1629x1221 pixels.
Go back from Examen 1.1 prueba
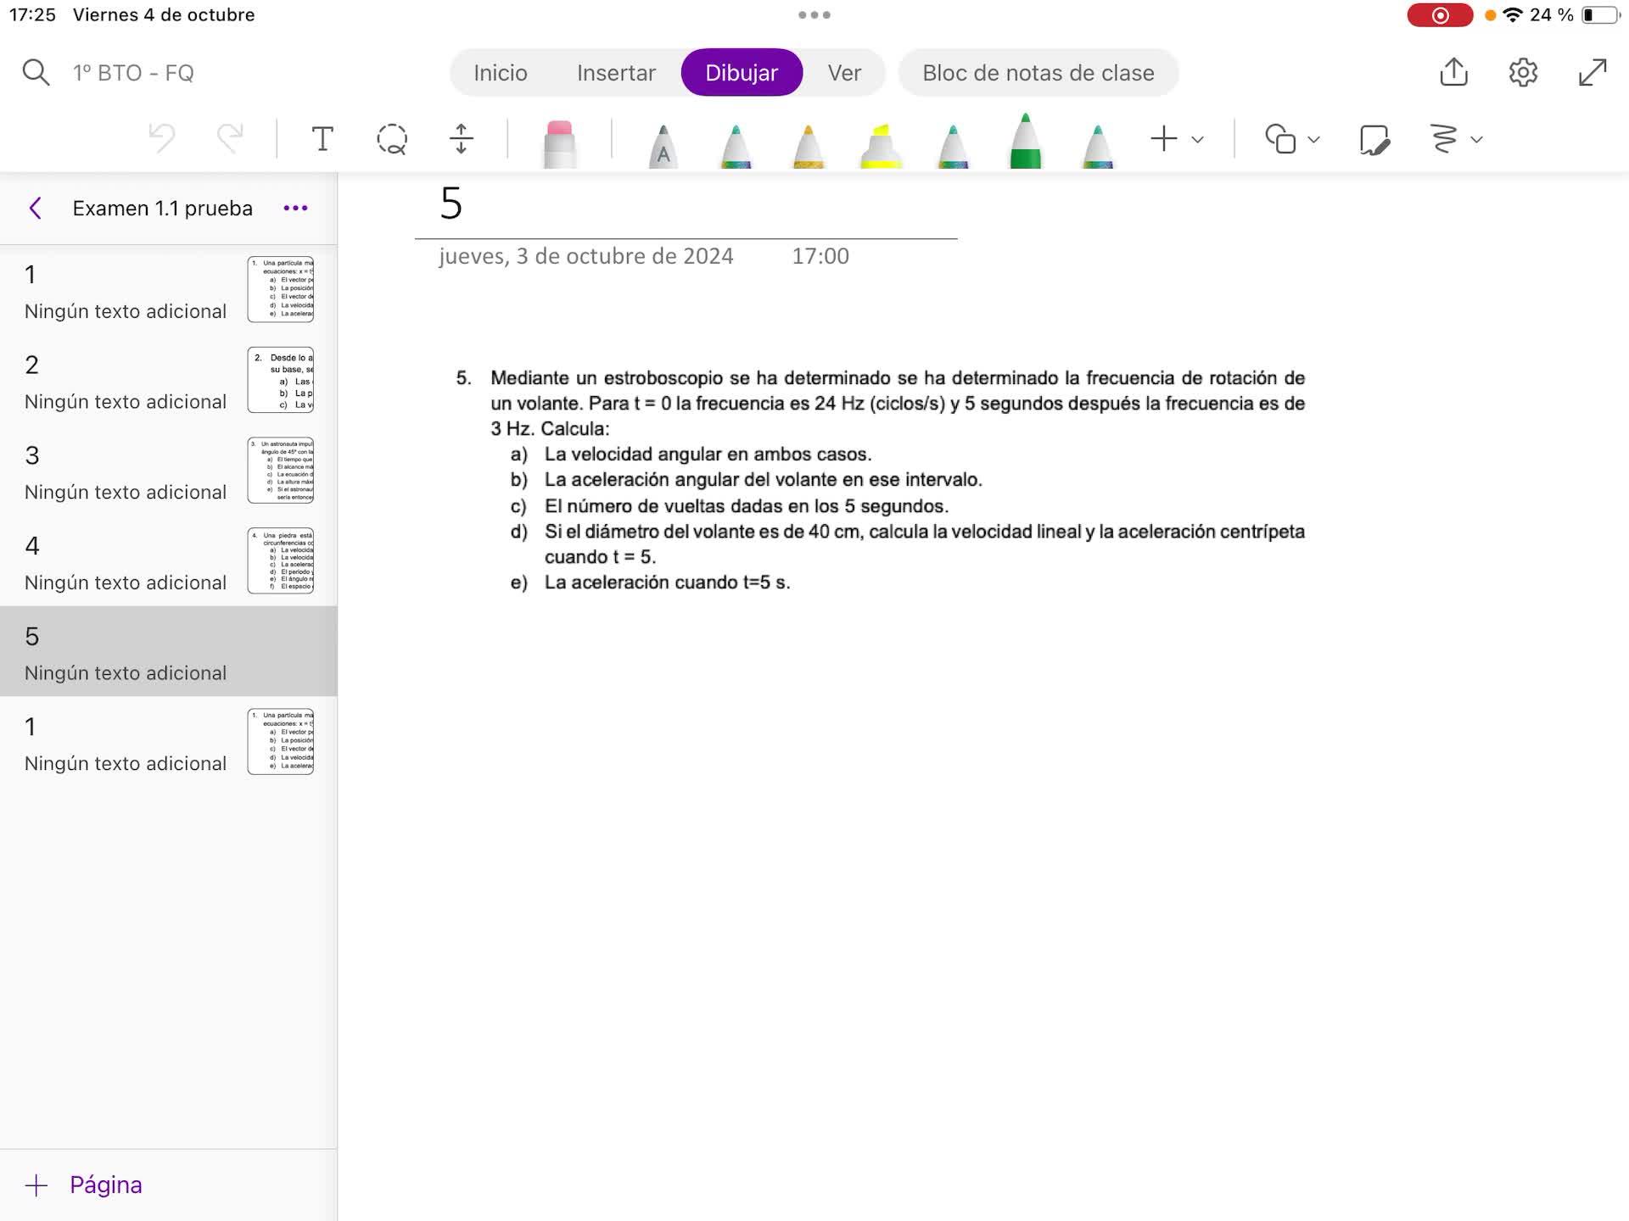click(36, 209)
